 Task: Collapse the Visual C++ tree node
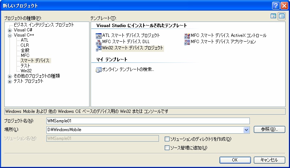point(9,35)
